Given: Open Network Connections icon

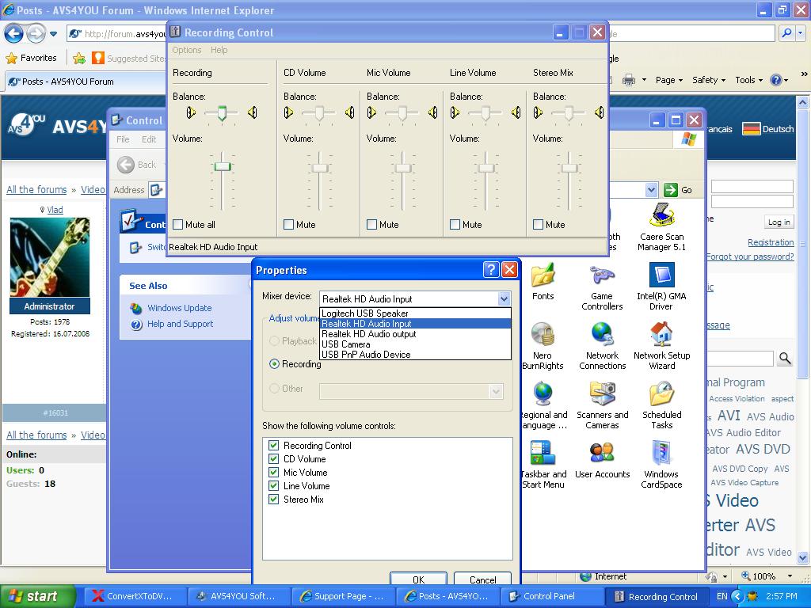Looking at the screenshot, I should point(602,334).
